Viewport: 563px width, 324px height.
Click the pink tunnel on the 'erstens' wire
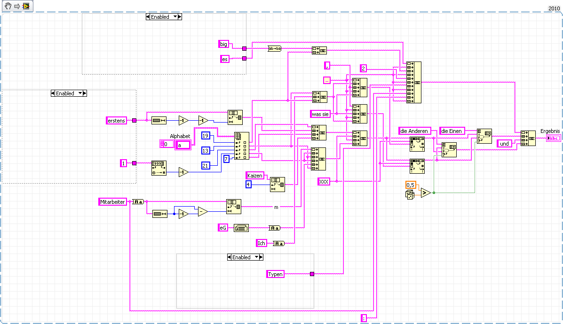coord(135,121)
